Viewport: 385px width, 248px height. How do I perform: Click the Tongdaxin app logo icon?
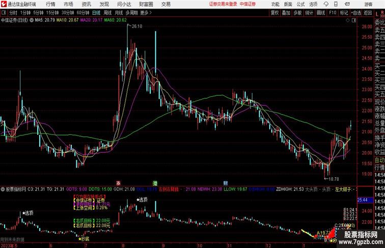pyautogui.click(x=4, y=4)
